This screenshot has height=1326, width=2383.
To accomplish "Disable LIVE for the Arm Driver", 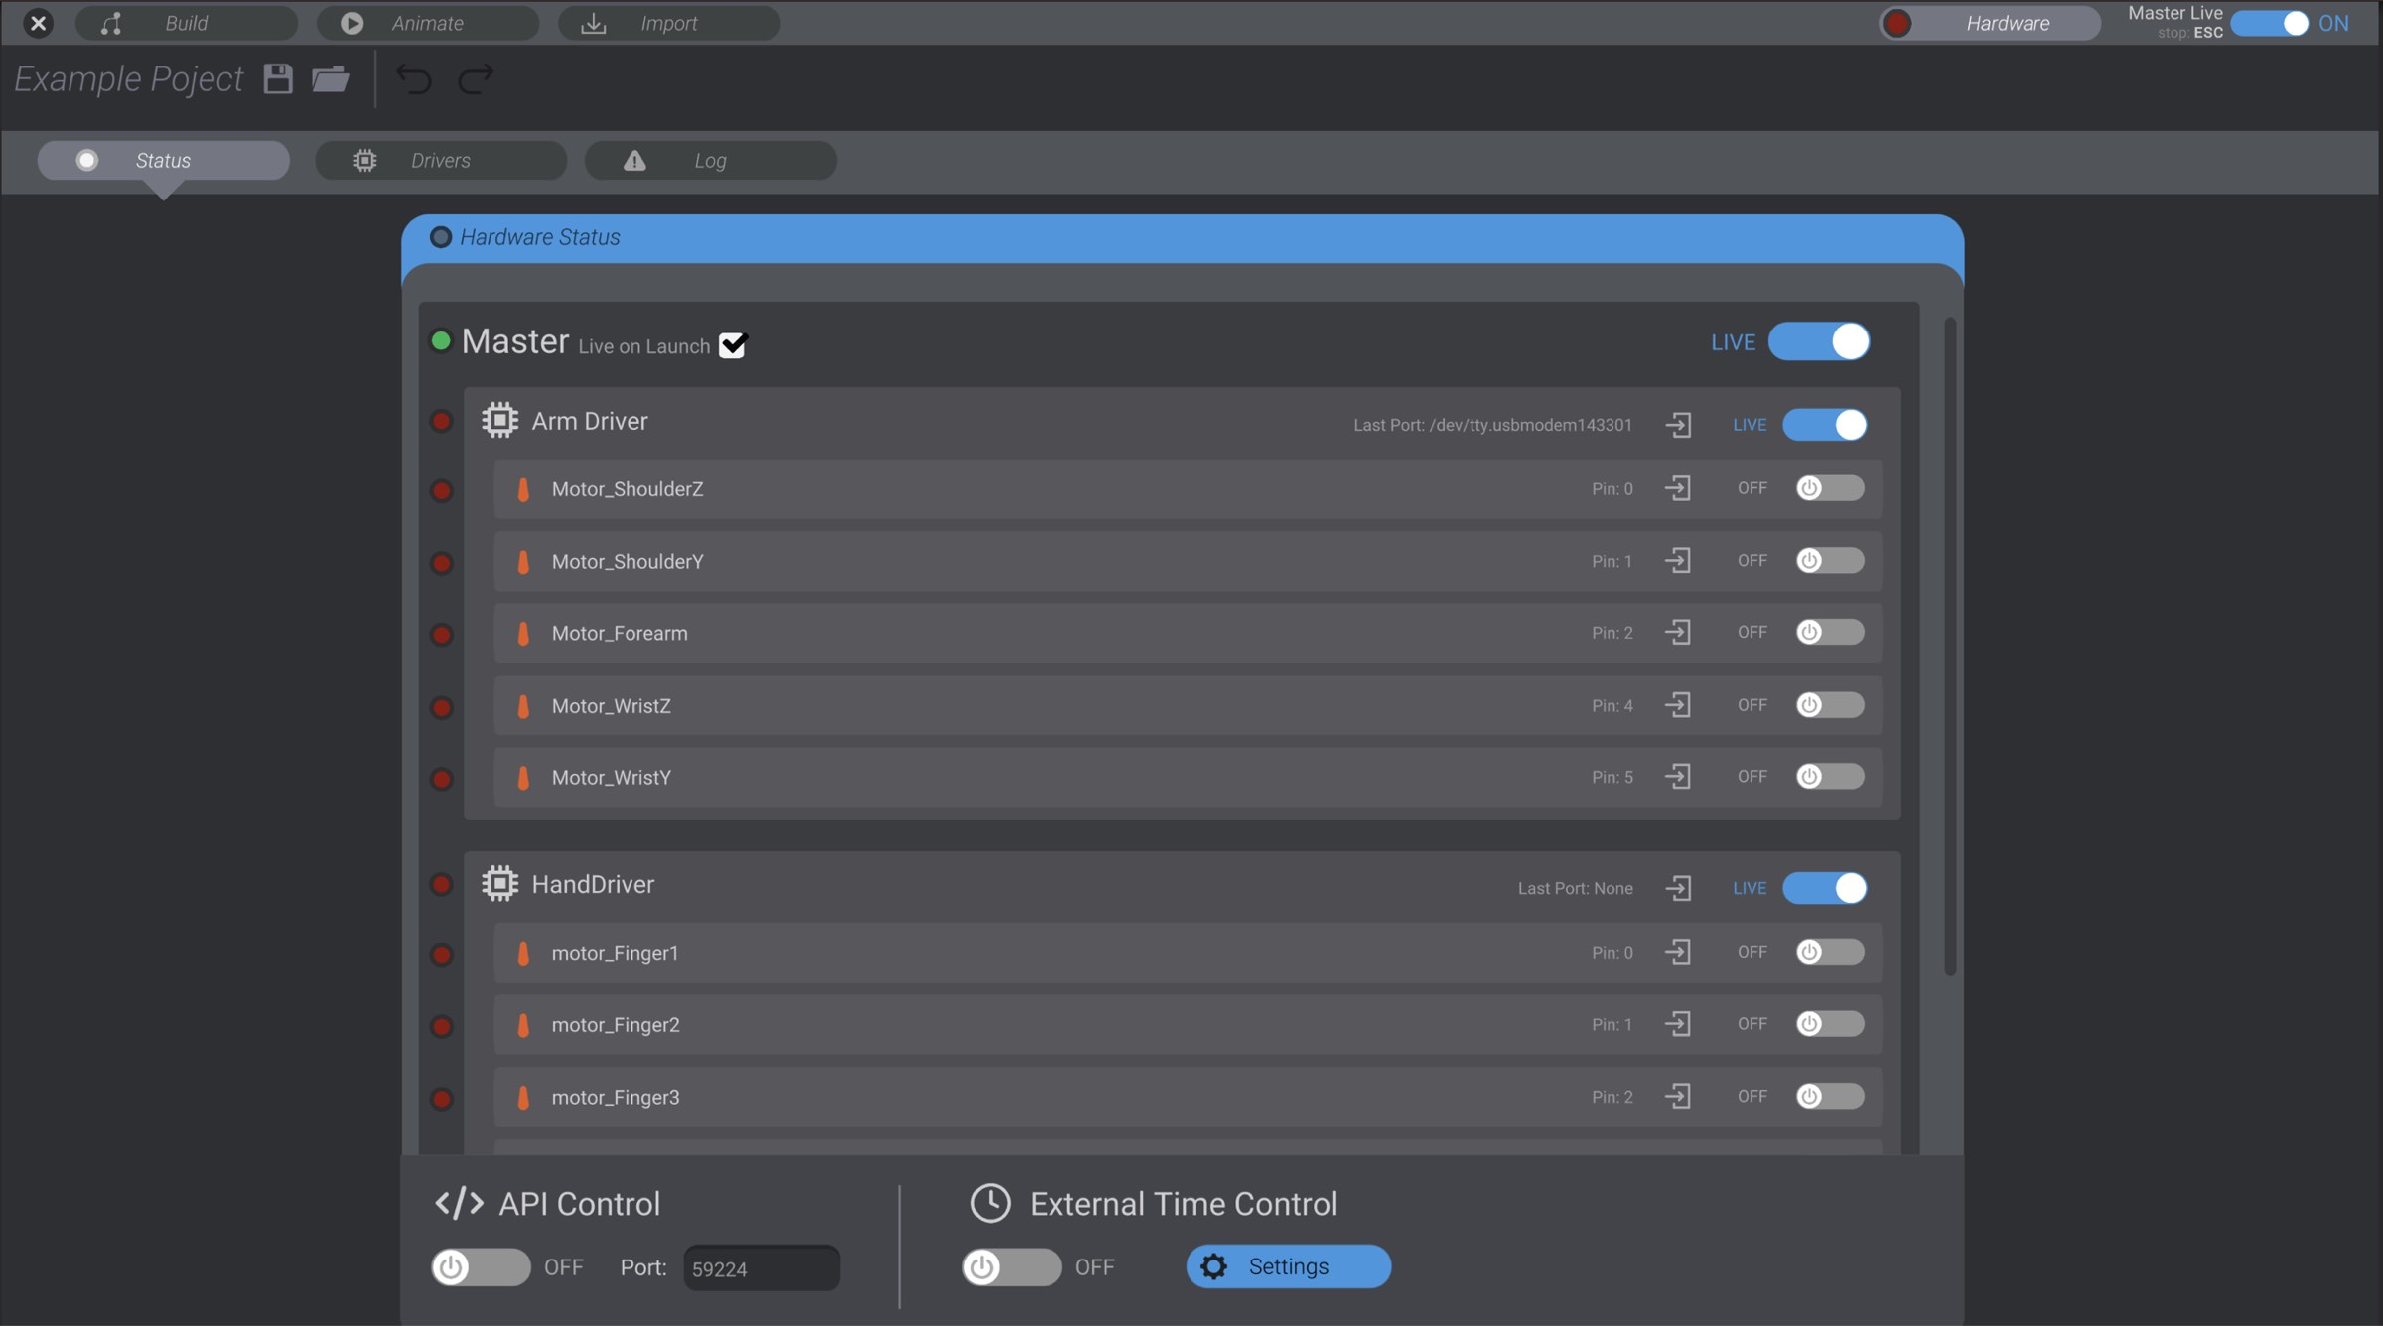I will point(1826,425).
